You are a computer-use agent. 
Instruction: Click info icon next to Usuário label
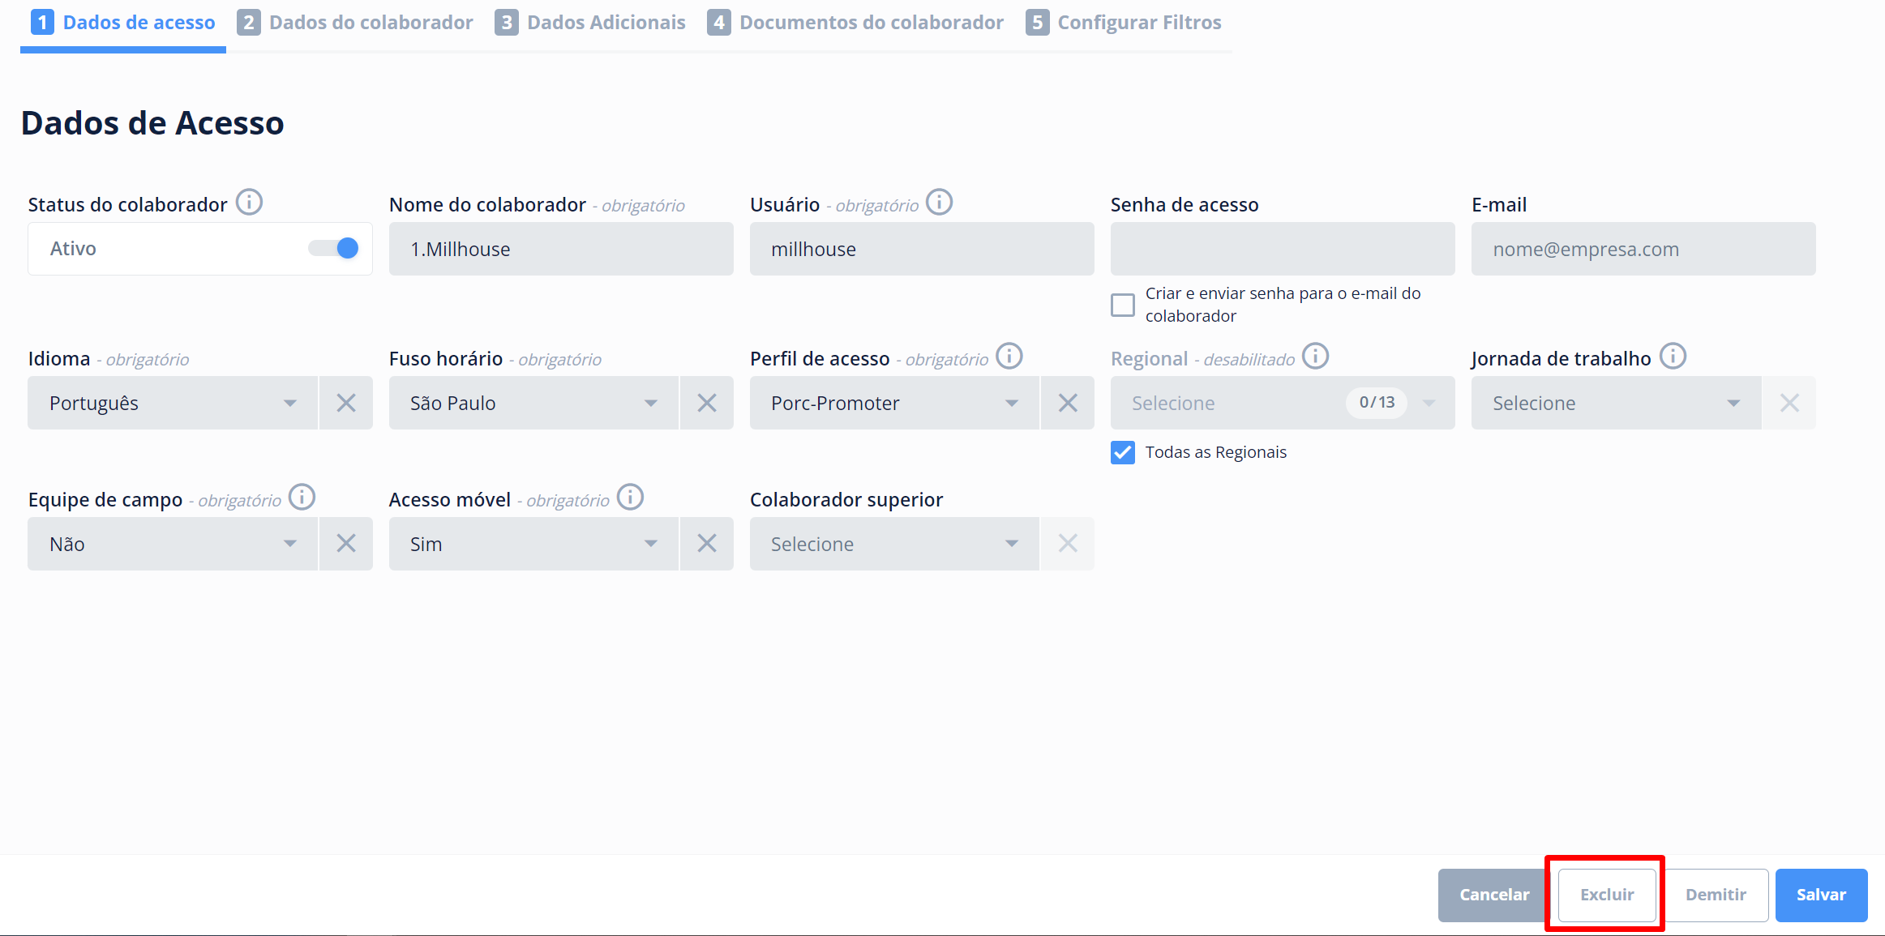(939, 202)
